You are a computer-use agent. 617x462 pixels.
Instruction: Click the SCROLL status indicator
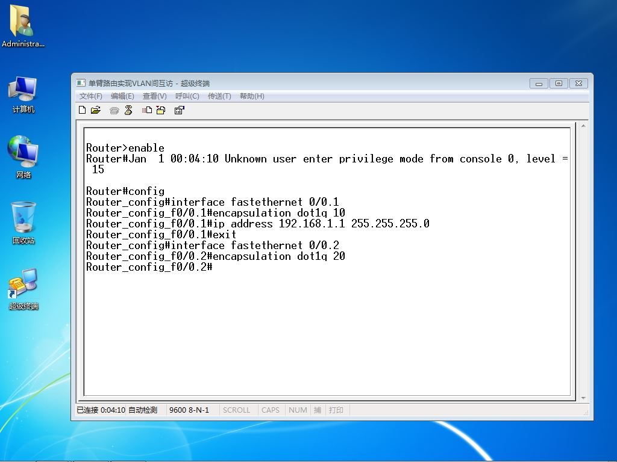coord(236,410)
